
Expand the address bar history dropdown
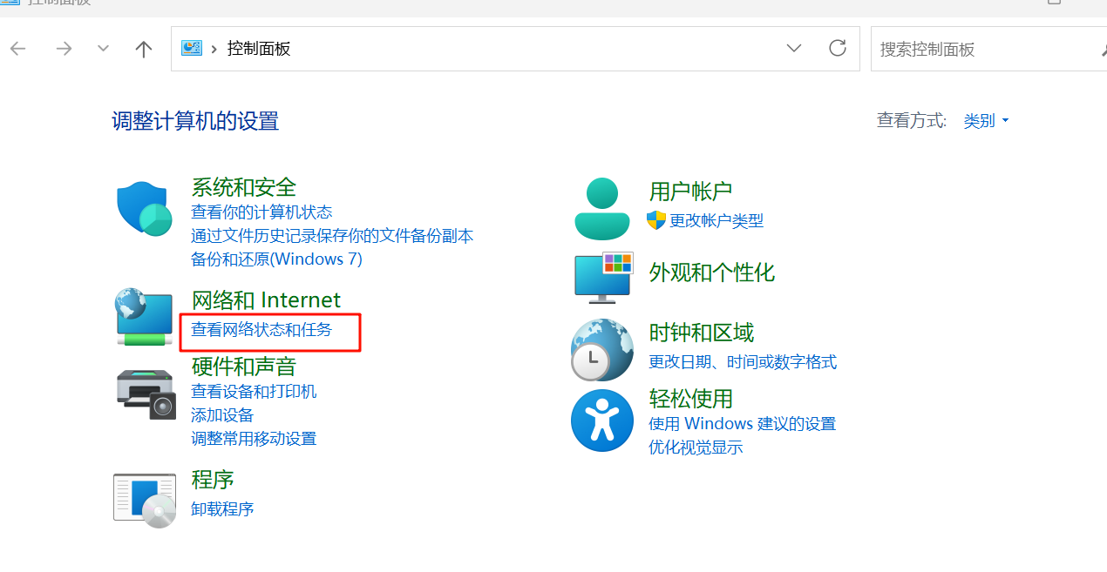tap(794, 49)
